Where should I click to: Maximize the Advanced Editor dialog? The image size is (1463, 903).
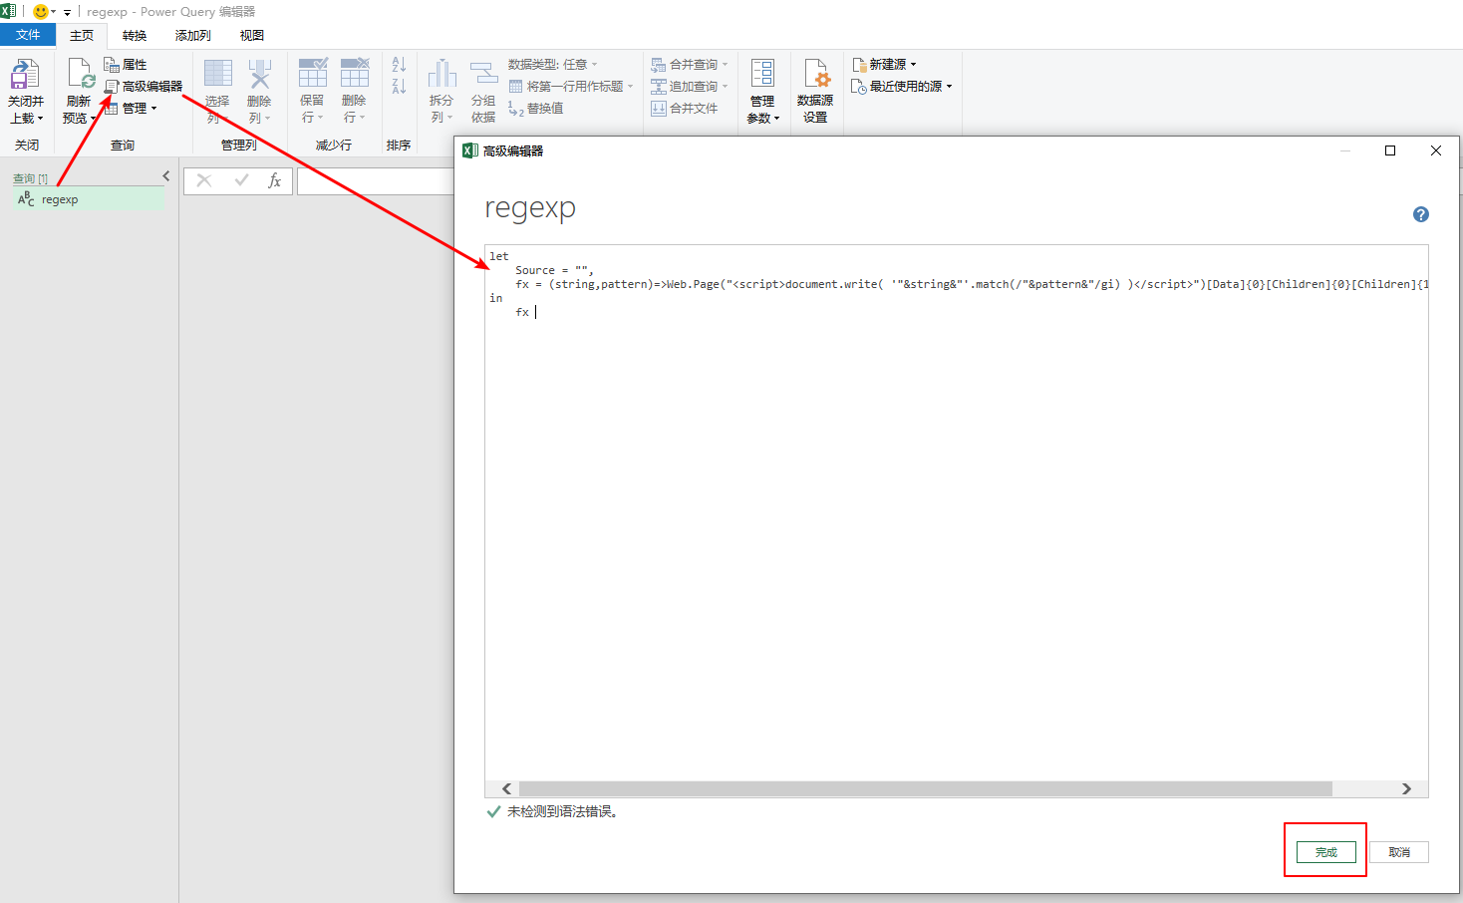tap(1390, 150)
